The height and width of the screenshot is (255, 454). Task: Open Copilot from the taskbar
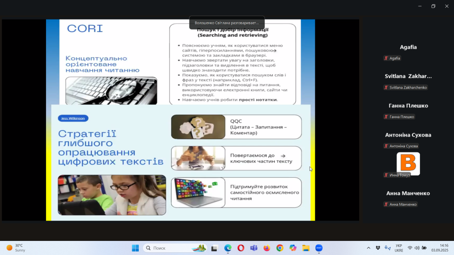tap(293, 248)
